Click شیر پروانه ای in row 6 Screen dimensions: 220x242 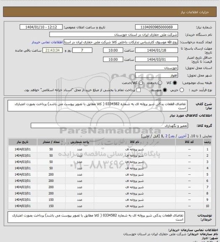click(134, 181)
